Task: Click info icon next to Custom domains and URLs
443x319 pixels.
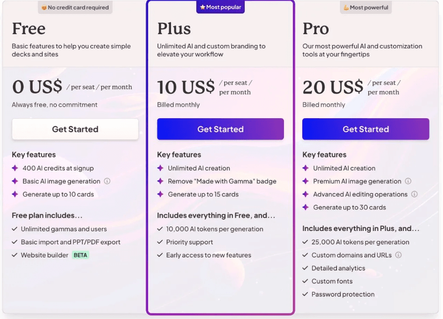Action: click(x=398, y=255)
